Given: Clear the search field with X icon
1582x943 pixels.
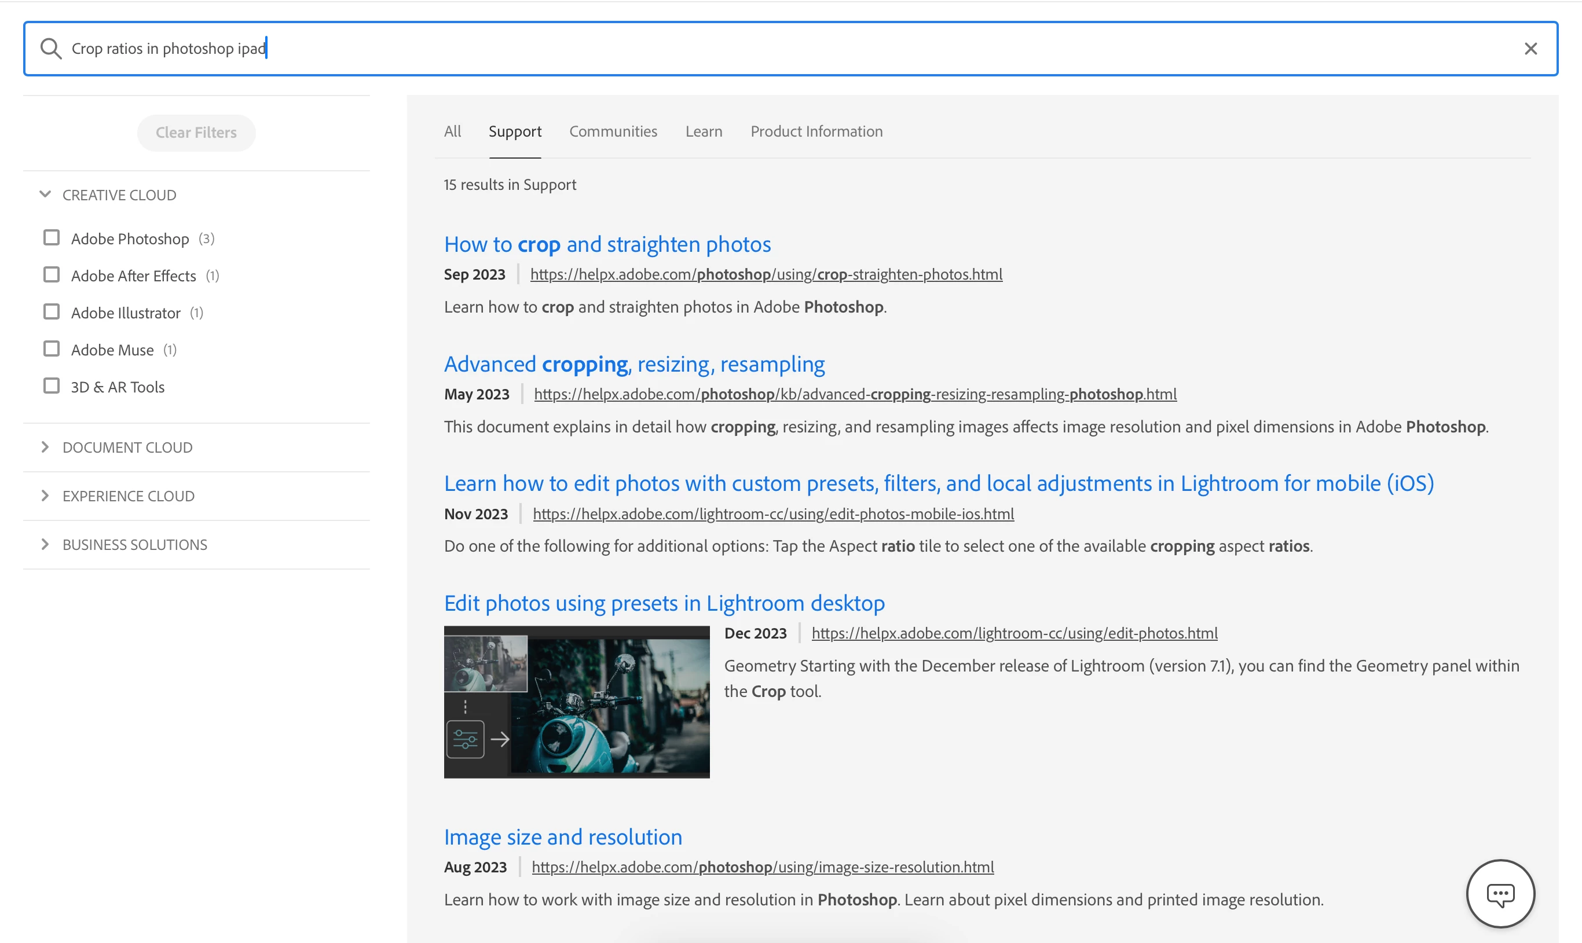Looking at the screenshot, I should click(1530, 49).
